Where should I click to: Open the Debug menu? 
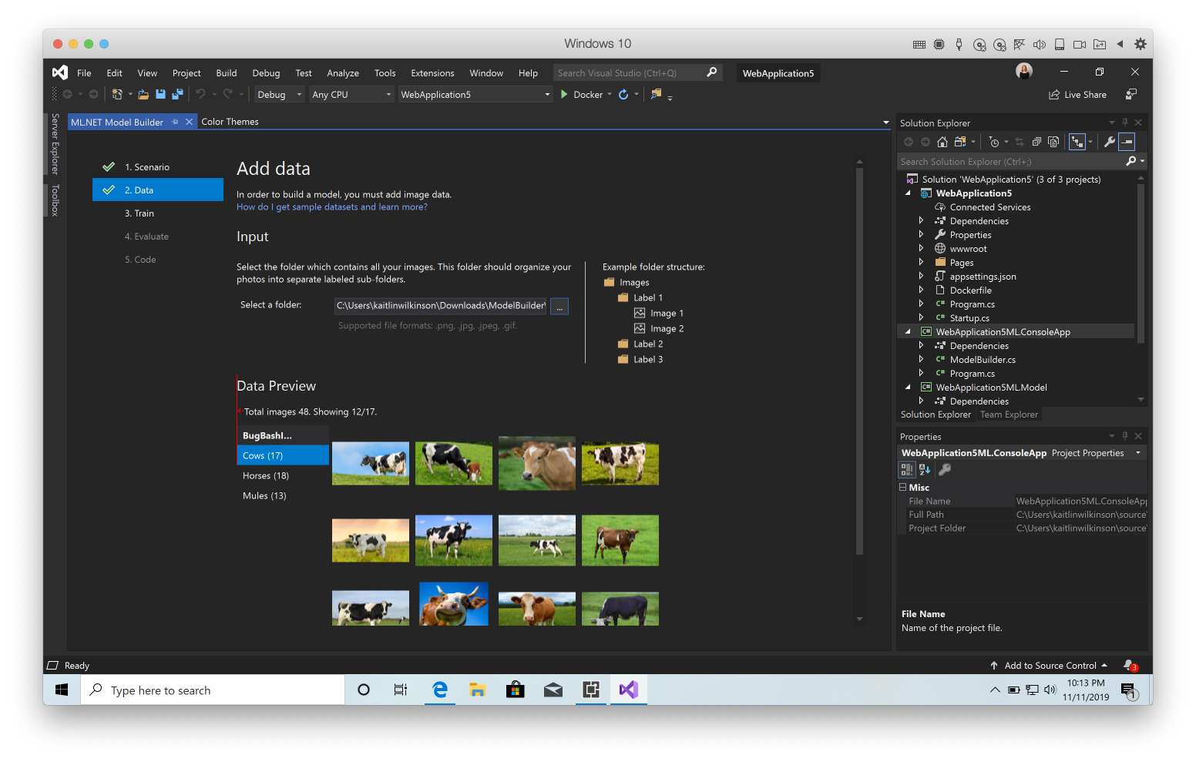point(266,72)
